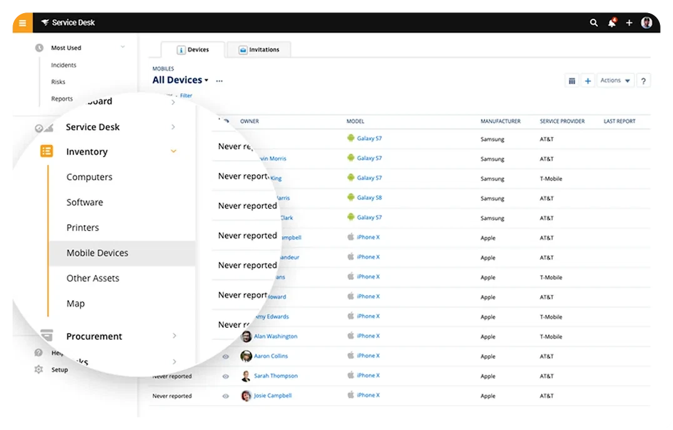Viewport: 673px width, 430px height.
Task: Open the user profile avatar
Action: [646, 22]
